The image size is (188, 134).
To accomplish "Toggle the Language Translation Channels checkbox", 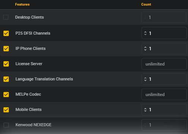I will tap(6, 79).
